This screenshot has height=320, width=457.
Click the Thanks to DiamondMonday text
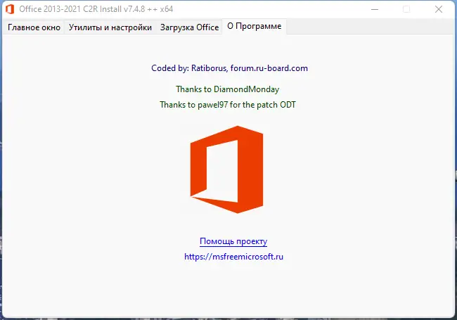click(x=227, y=89)
